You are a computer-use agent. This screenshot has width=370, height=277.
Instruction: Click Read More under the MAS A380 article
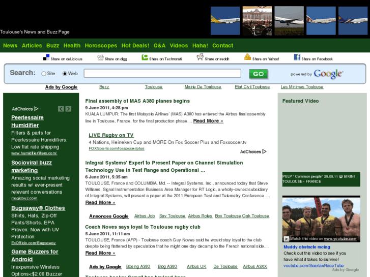(208, 120)
